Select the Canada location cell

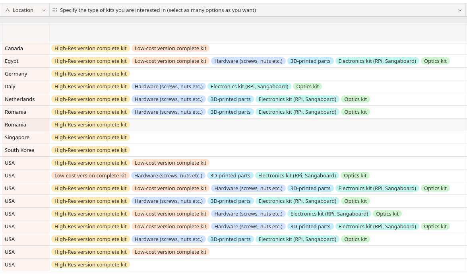[14, 49]
